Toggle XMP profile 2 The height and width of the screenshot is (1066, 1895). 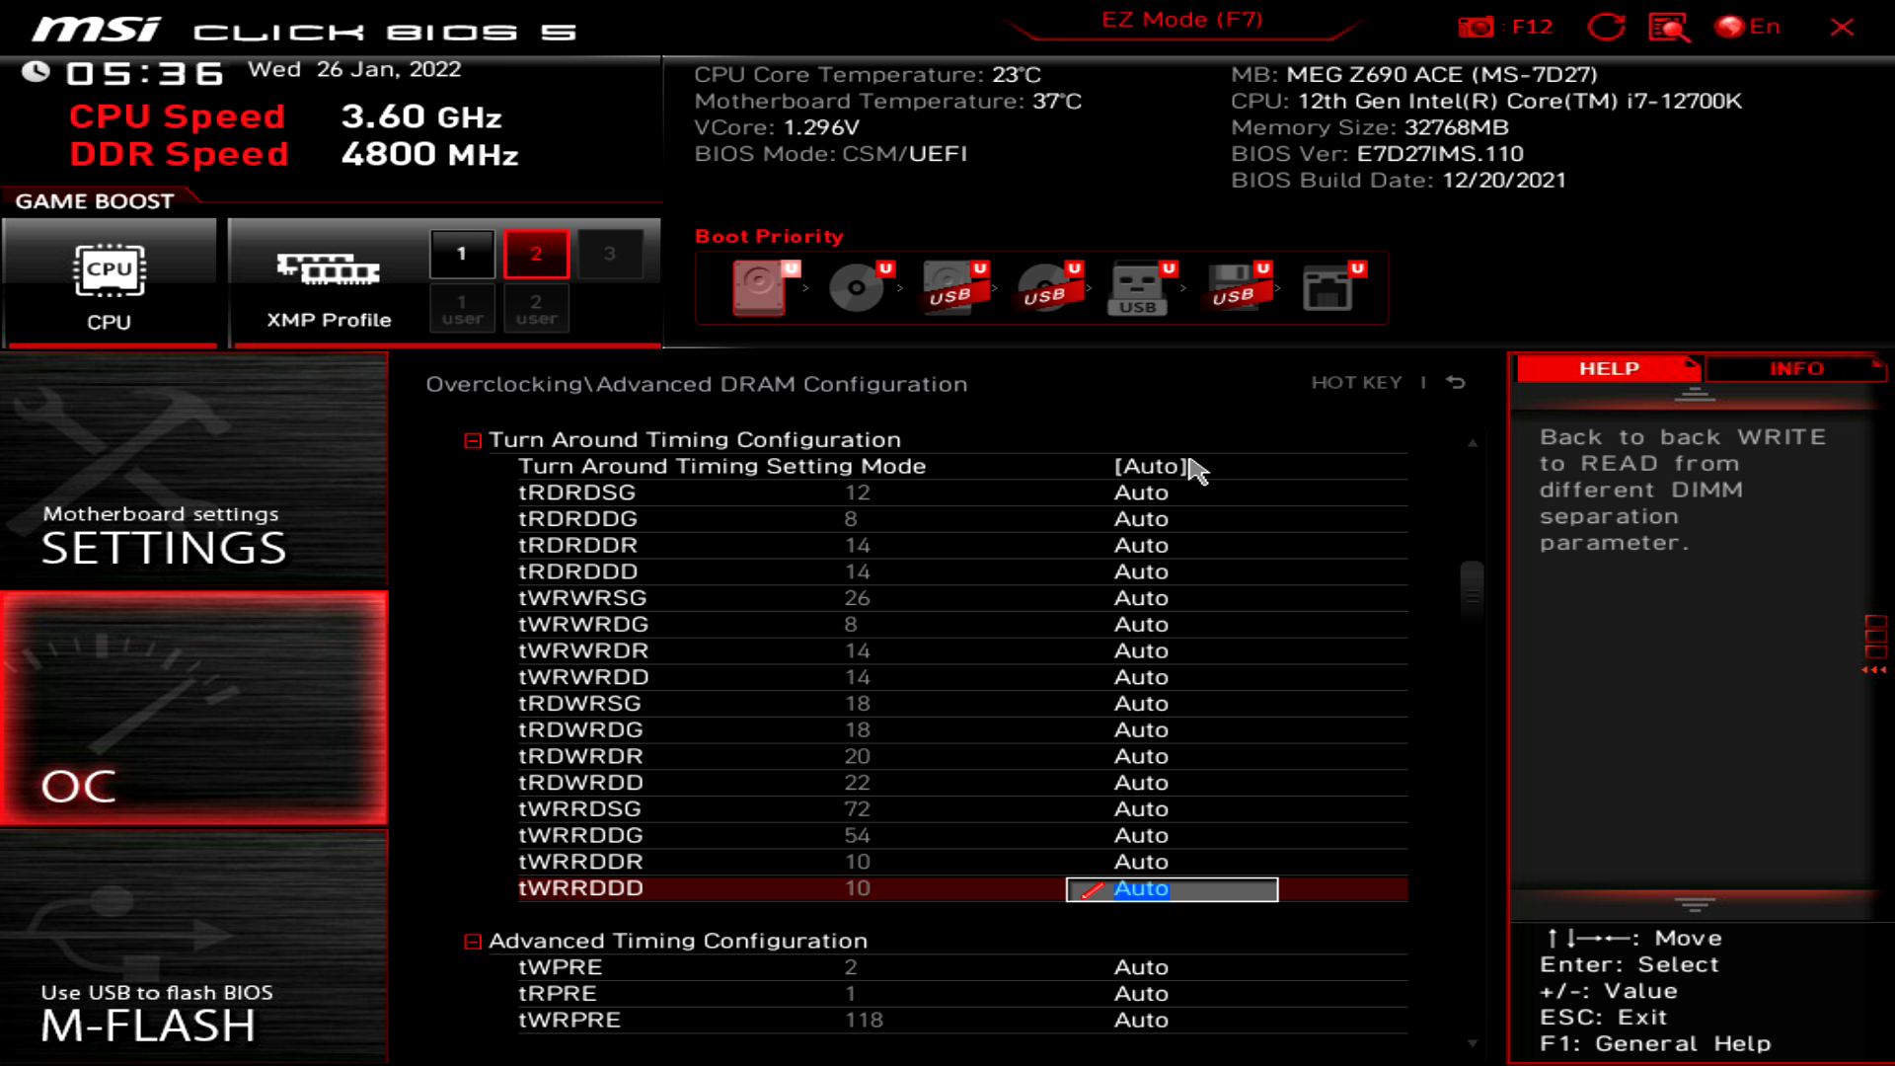536,254
